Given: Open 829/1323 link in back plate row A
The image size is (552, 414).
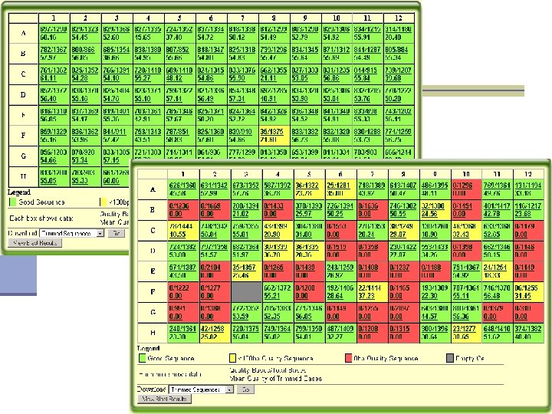Looking at the screenshot, I should point(85,29).
